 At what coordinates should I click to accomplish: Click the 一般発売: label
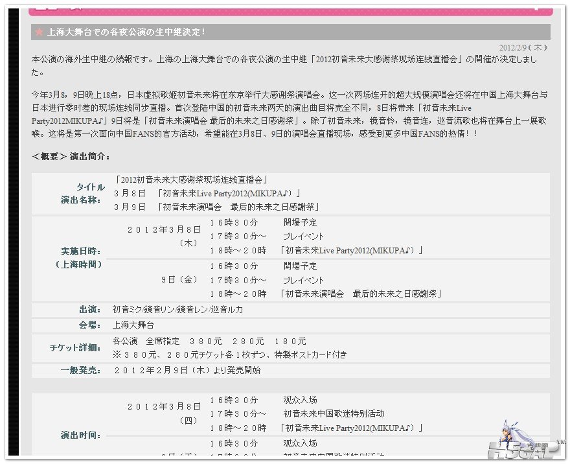point(81,371)
